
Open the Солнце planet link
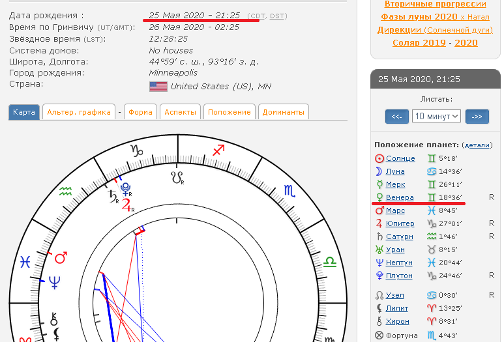400,158
